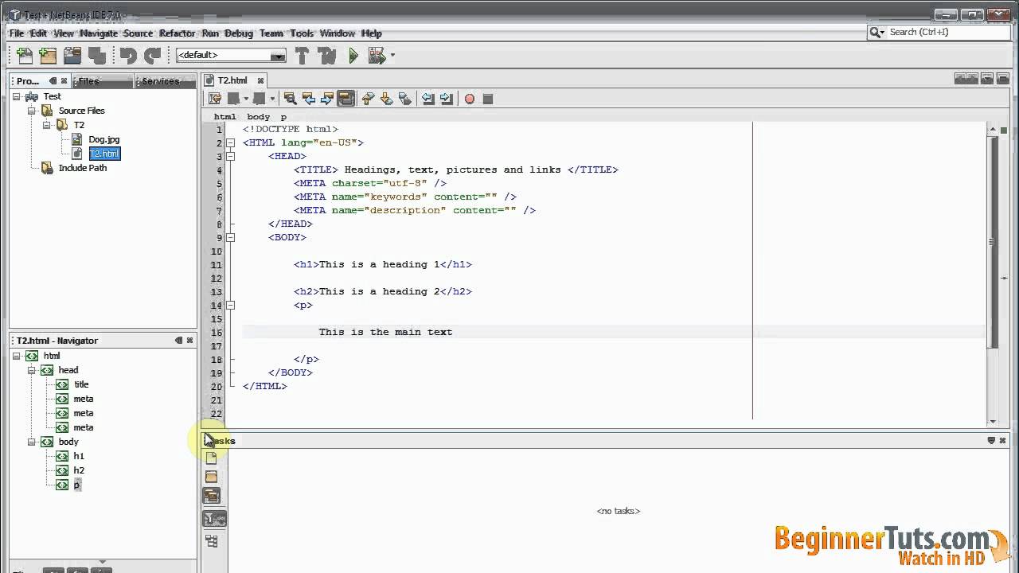Select the T2.html editor tab
This screenshot has height=573, width=1019.
click(232, 80)
